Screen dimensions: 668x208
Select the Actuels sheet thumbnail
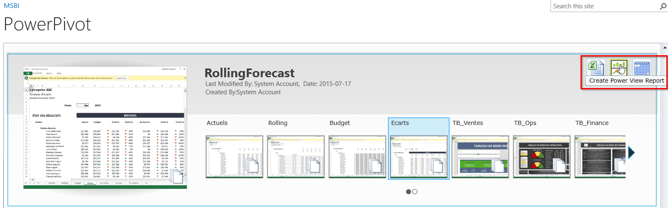(234, 157)
